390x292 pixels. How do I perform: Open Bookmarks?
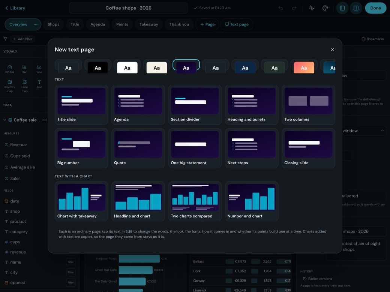(373, 39)
